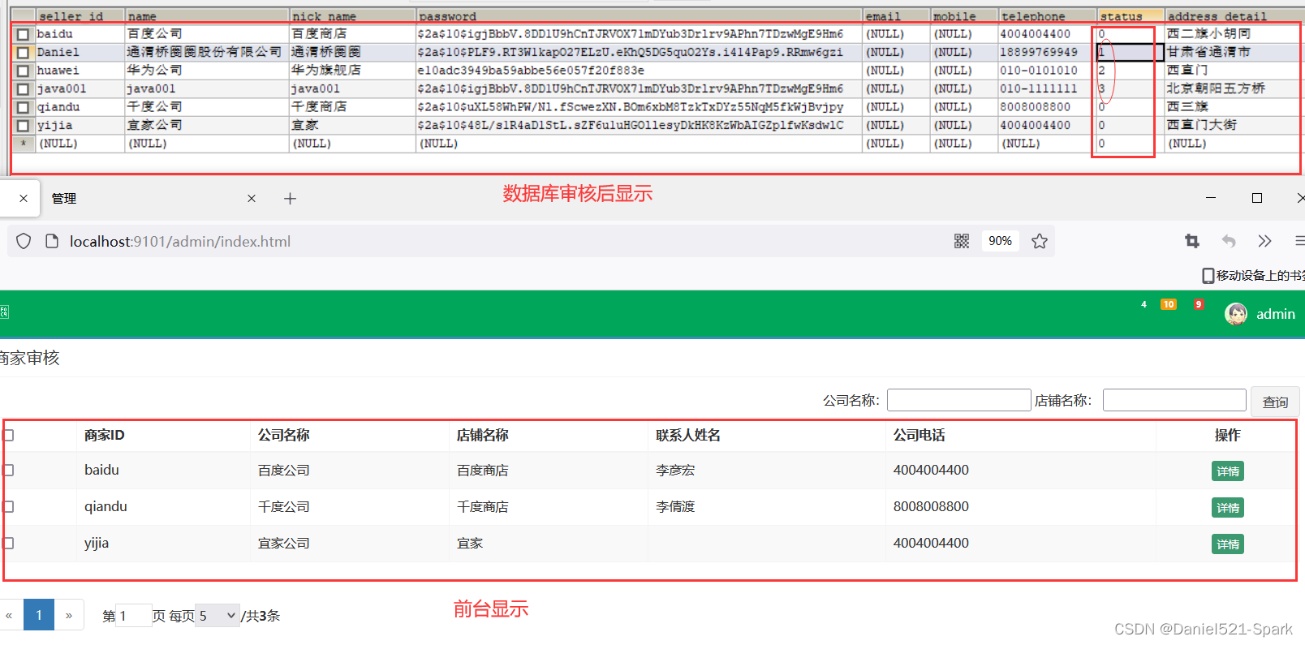Click the 千度商店 shop name cell

pyautogui.click(x=483, y=507)
